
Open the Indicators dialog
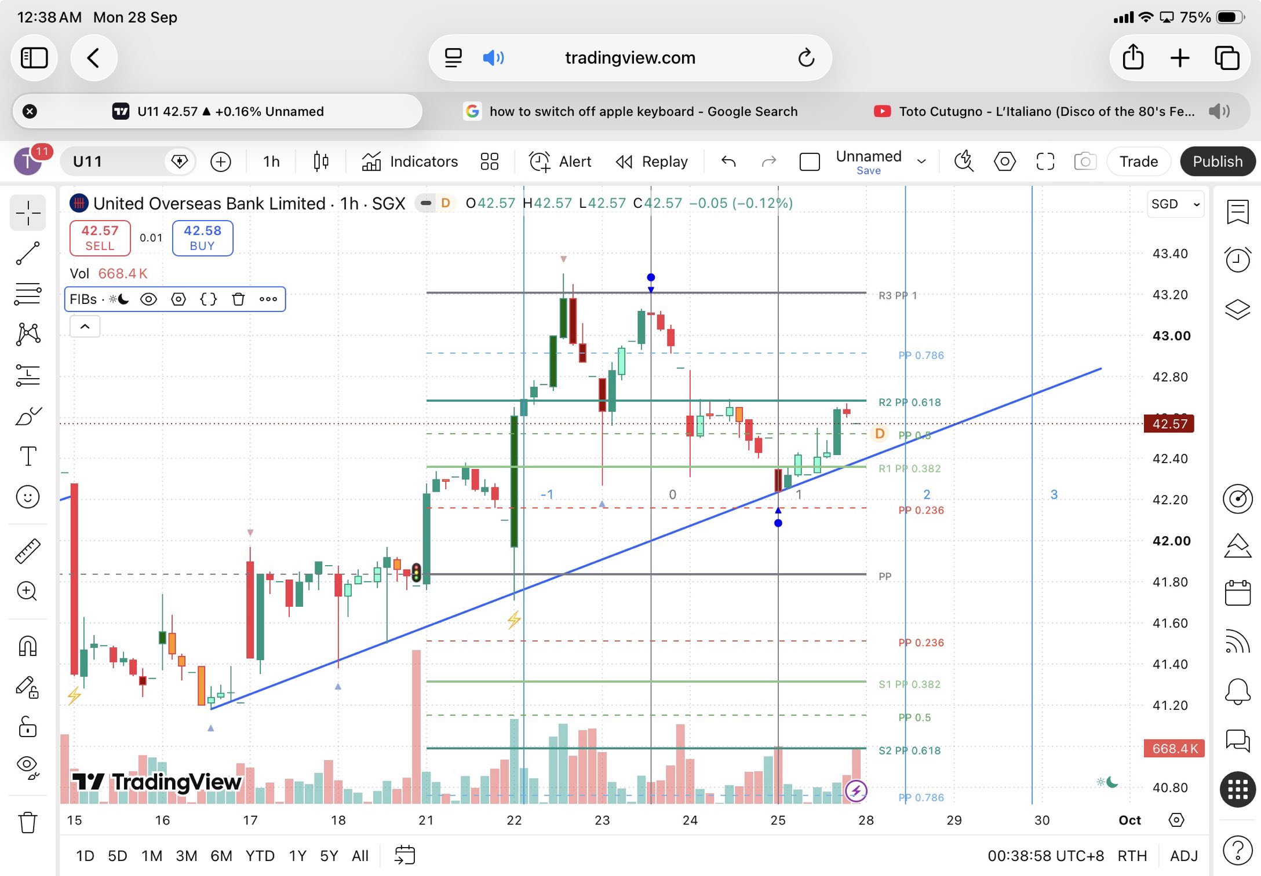tap(410, 162)
